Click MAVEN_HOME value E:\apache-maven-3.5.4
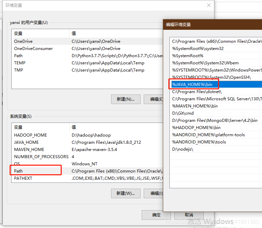This screenshot has width=262, height=228. tap(94, 150)
